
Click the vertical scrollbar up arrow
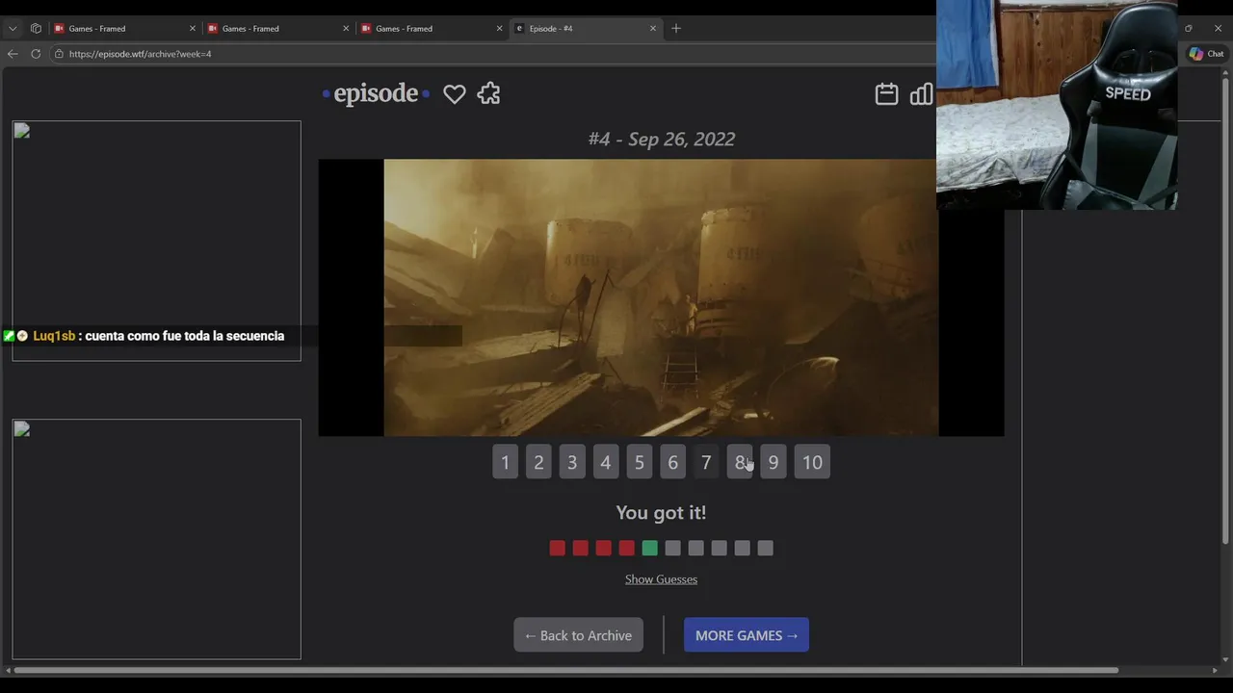click(1225, 72)
